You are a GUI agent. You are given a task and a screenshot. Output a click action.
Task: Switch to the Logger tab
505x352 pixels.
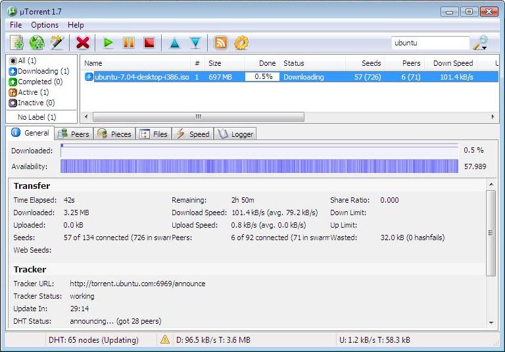(x=235, y=134)
